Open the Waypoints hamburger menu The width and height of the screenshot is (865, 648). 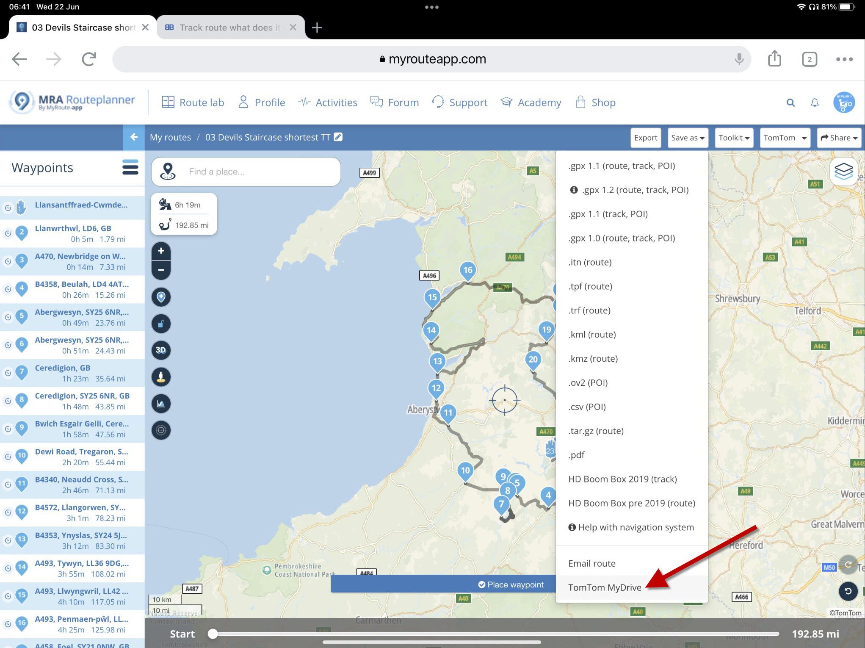coord(130,167)
